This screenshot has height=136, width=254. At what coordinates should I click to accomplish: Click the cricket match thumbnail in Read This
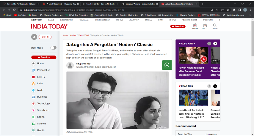click(x=193, y=98)
